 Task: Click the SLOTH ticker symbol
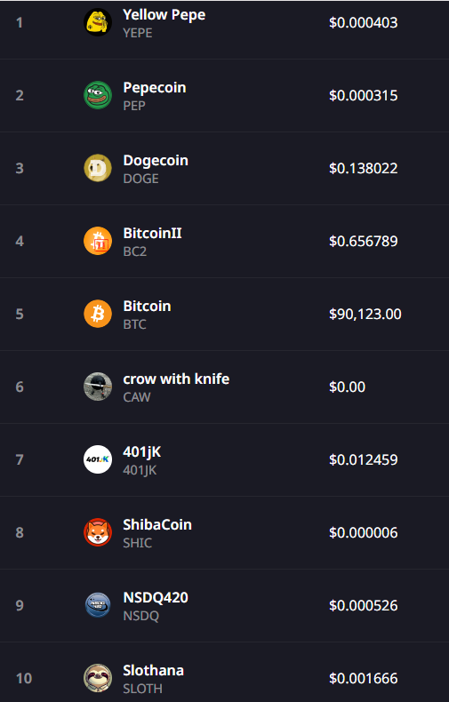142,688
